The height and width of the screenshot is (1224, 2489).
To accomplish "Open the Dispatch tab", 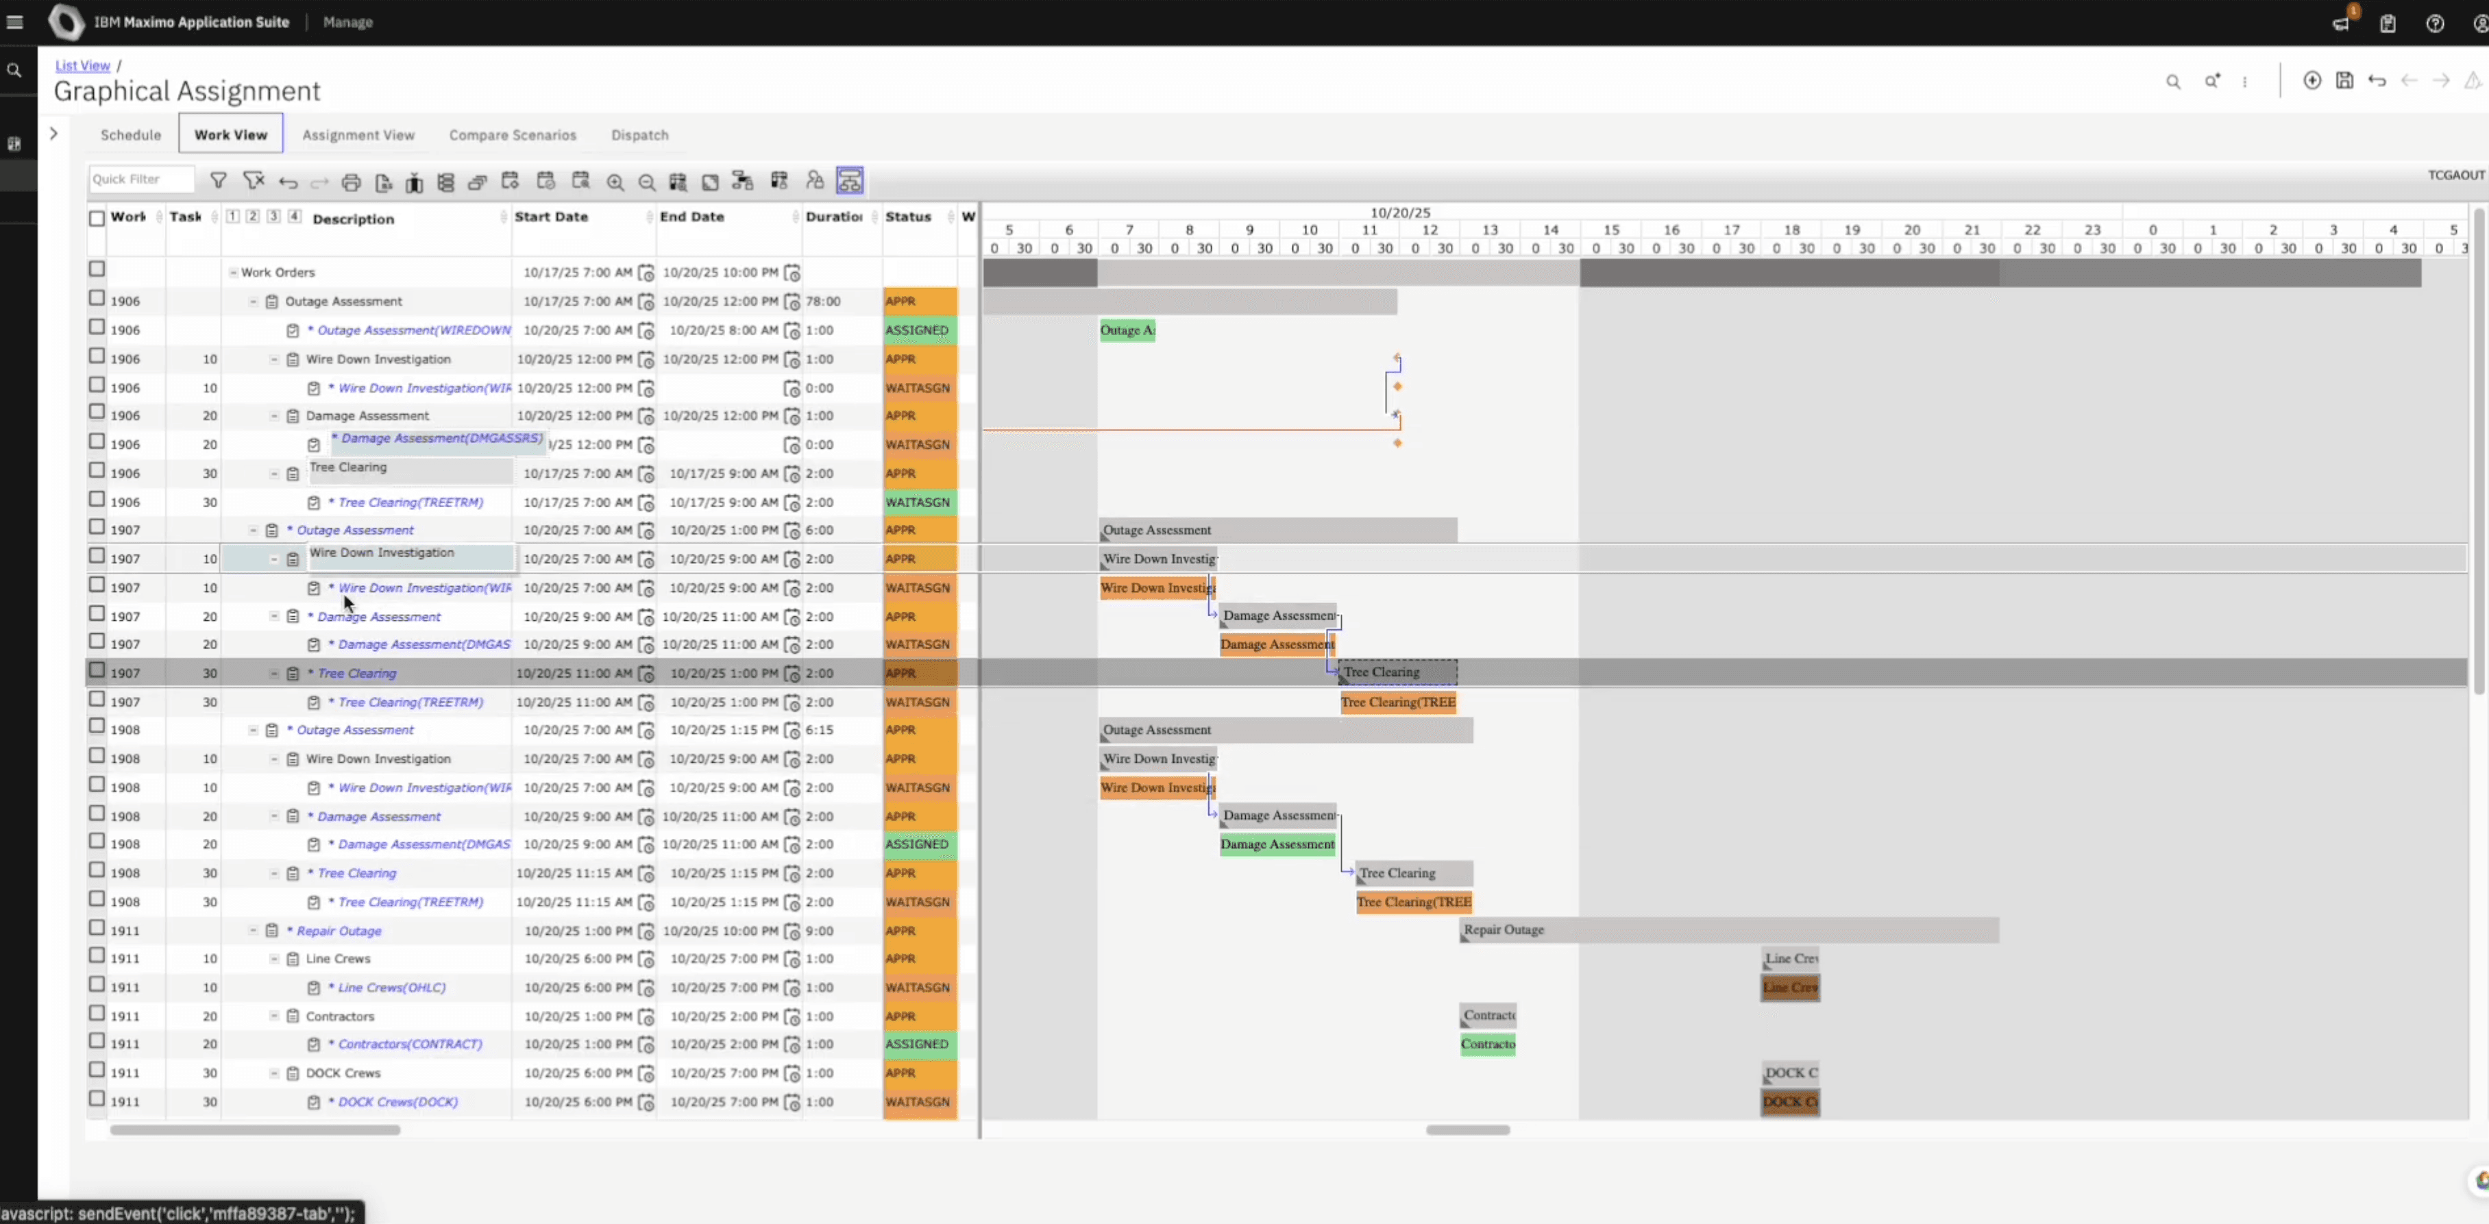I will click(639, 135).
